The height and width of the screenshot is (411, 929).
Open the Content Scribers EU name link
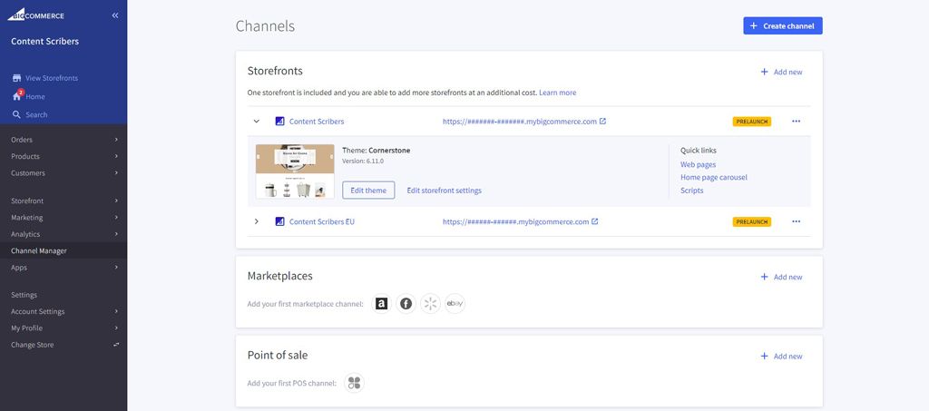point(322,221)
